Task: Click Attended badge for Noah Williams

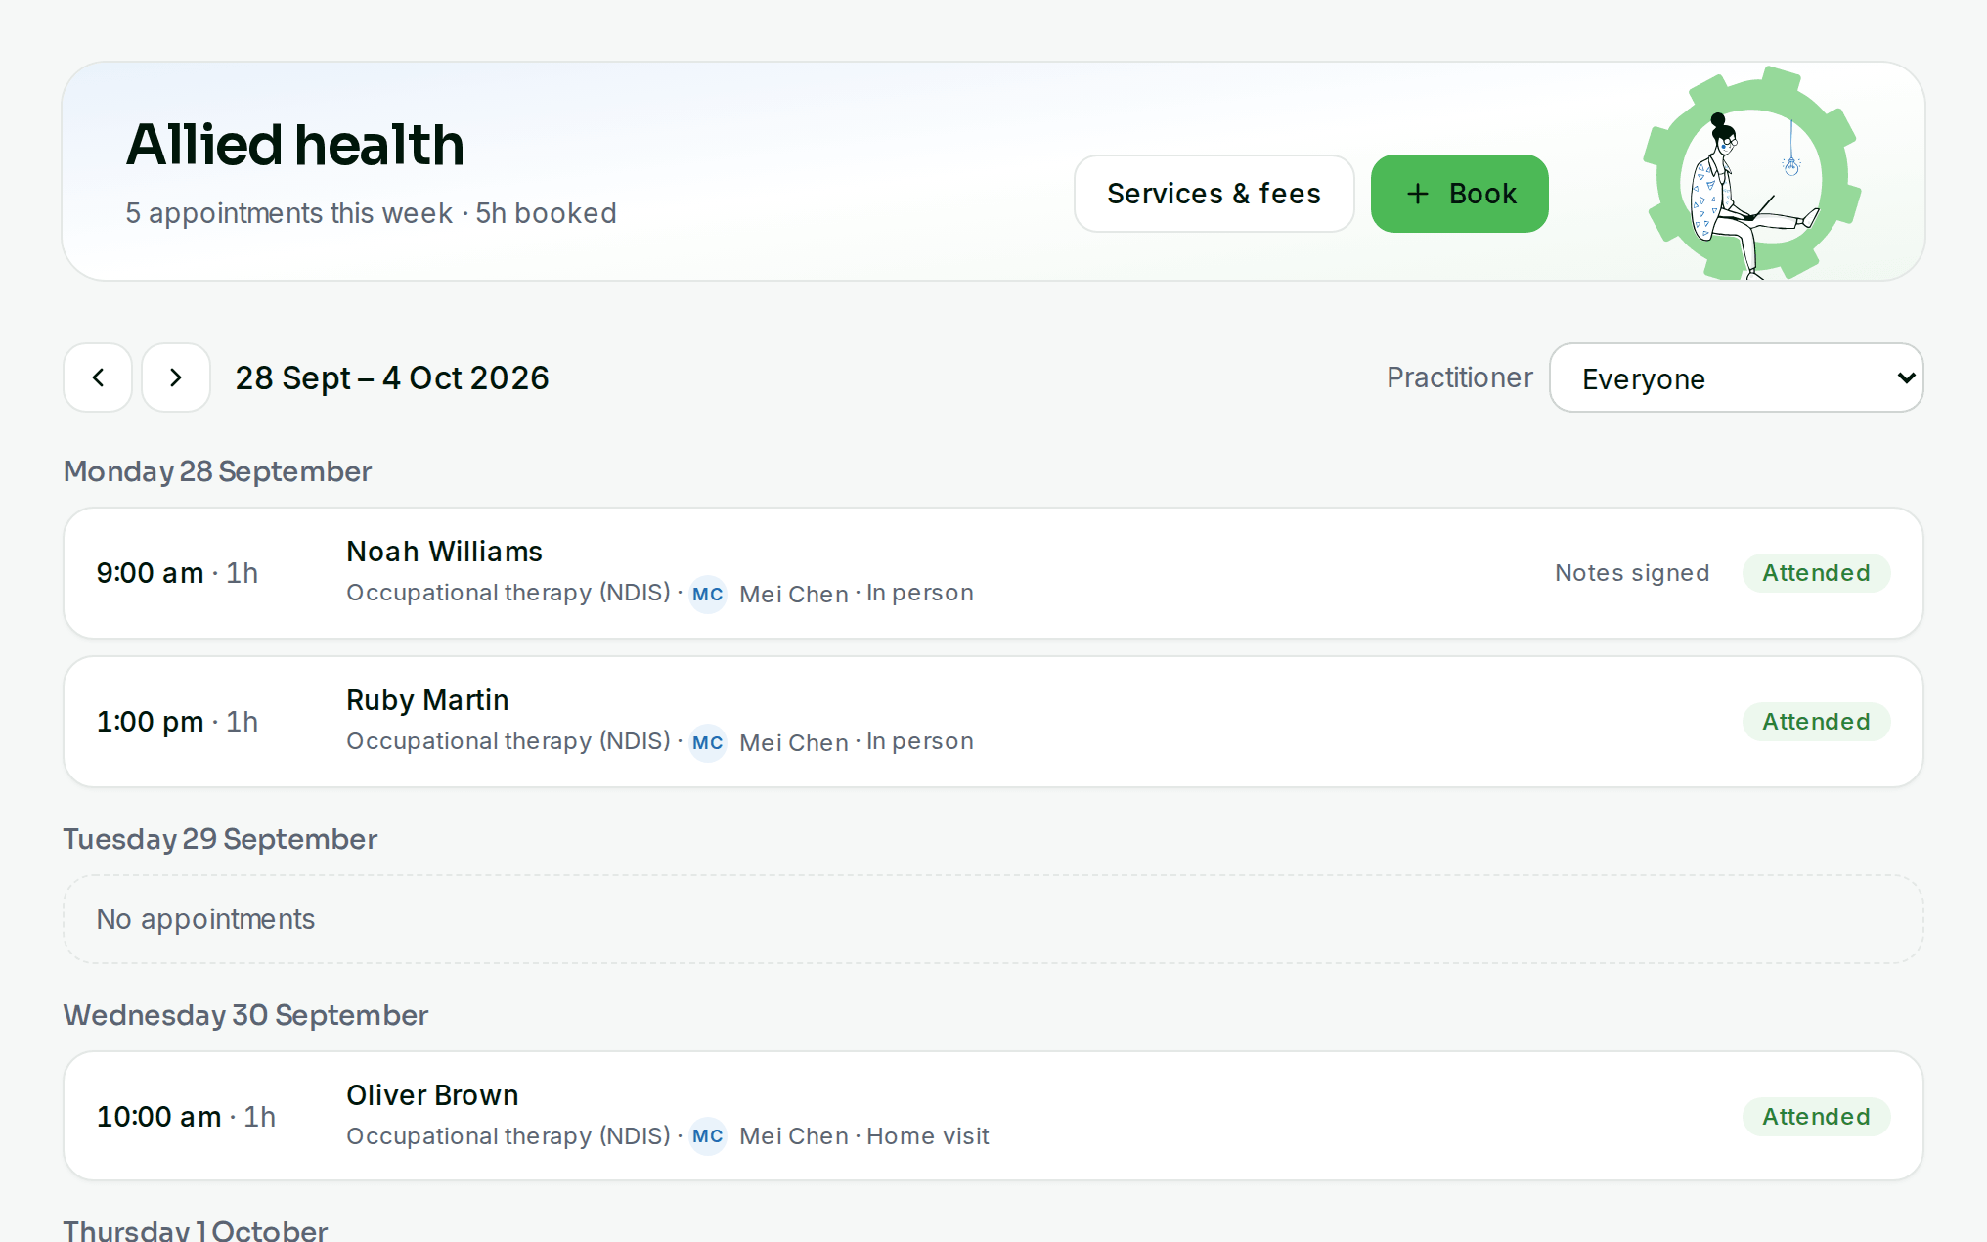Action: pyautogui.click(x=1816, y=573)
